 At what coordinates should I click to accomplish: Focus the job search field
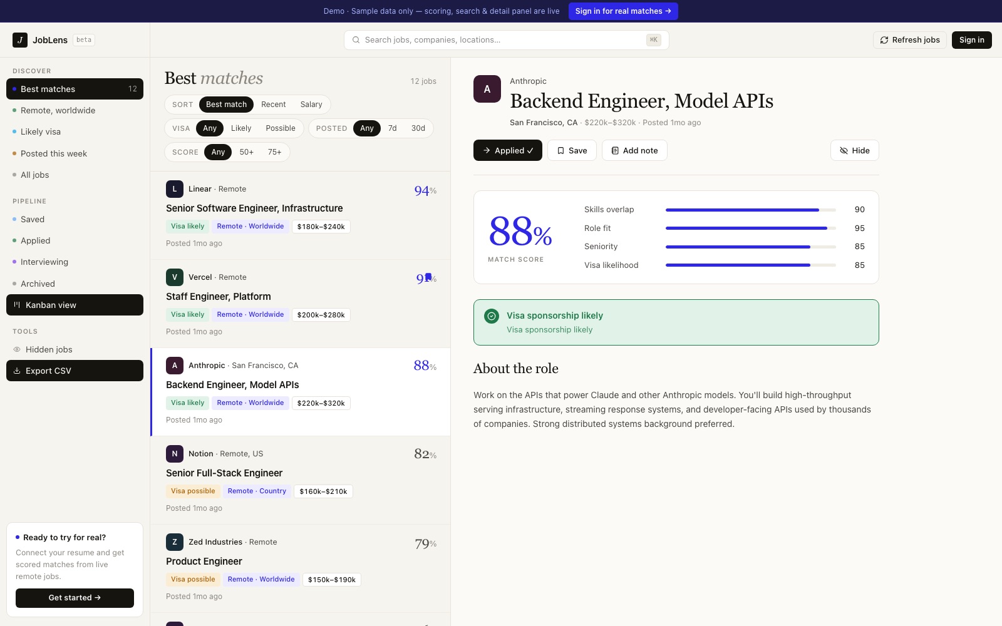507,40
